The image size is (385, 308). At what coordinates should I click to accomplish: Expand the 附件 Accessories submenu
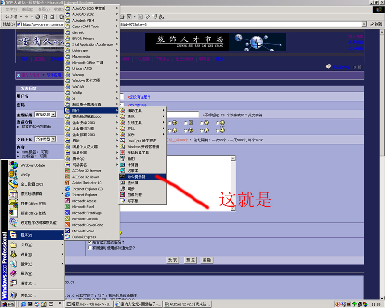coord(92,111)
